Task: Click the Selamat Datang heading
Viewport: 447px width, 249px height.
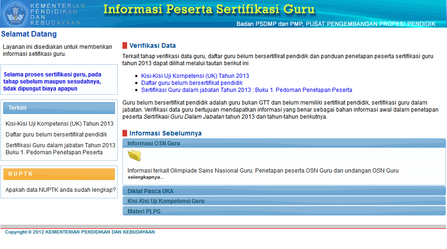Action: (x=29, y=34)
